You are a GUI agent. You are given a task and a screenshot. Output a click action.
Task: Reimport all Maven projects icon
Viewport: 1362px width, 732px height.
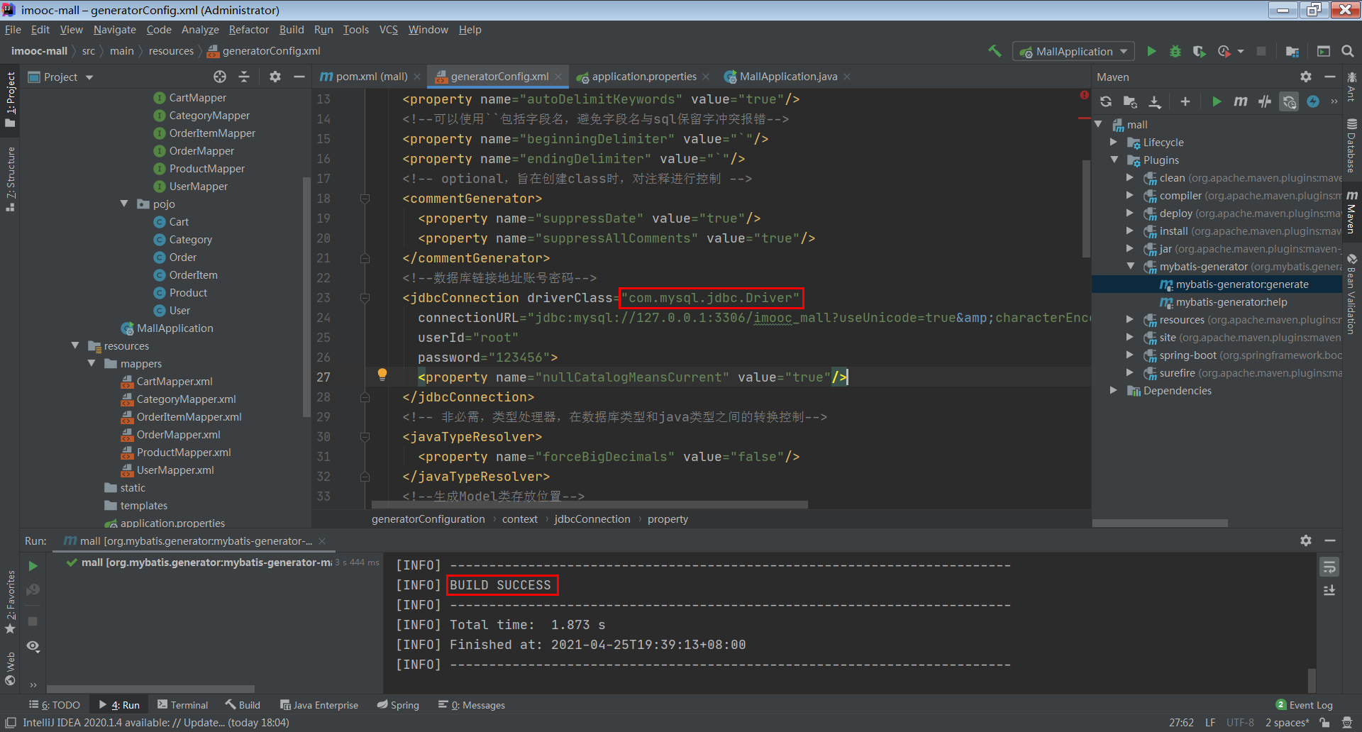(x=1106, y=101)
